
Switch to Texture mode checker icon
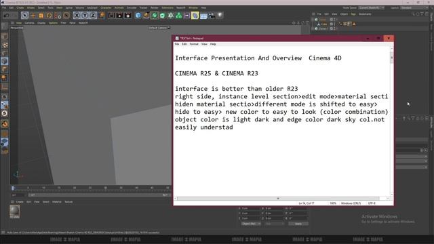pos(5,45)
